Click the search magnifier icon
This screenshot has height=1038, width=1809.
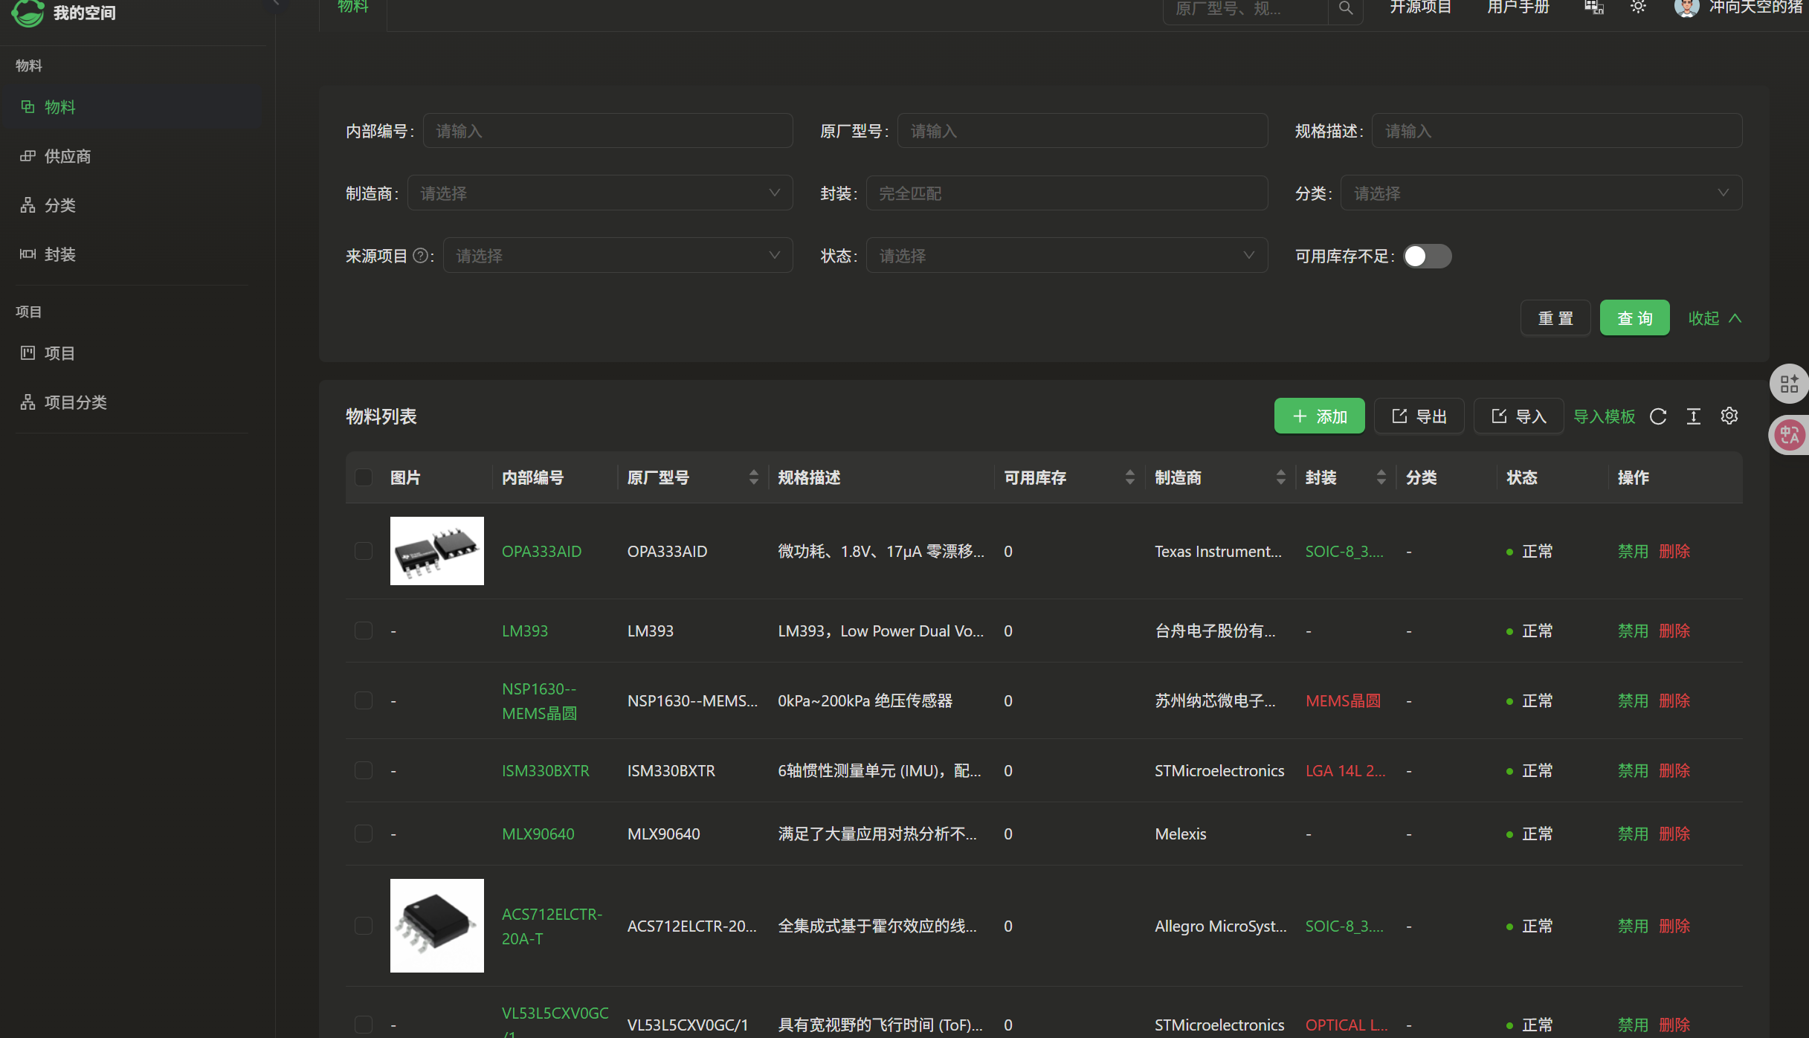(1345, 9)
